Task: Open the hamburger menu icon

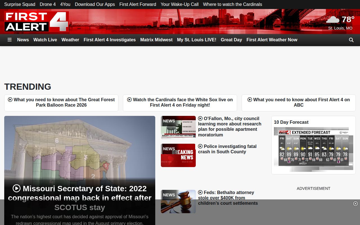Action: [10, 40]
